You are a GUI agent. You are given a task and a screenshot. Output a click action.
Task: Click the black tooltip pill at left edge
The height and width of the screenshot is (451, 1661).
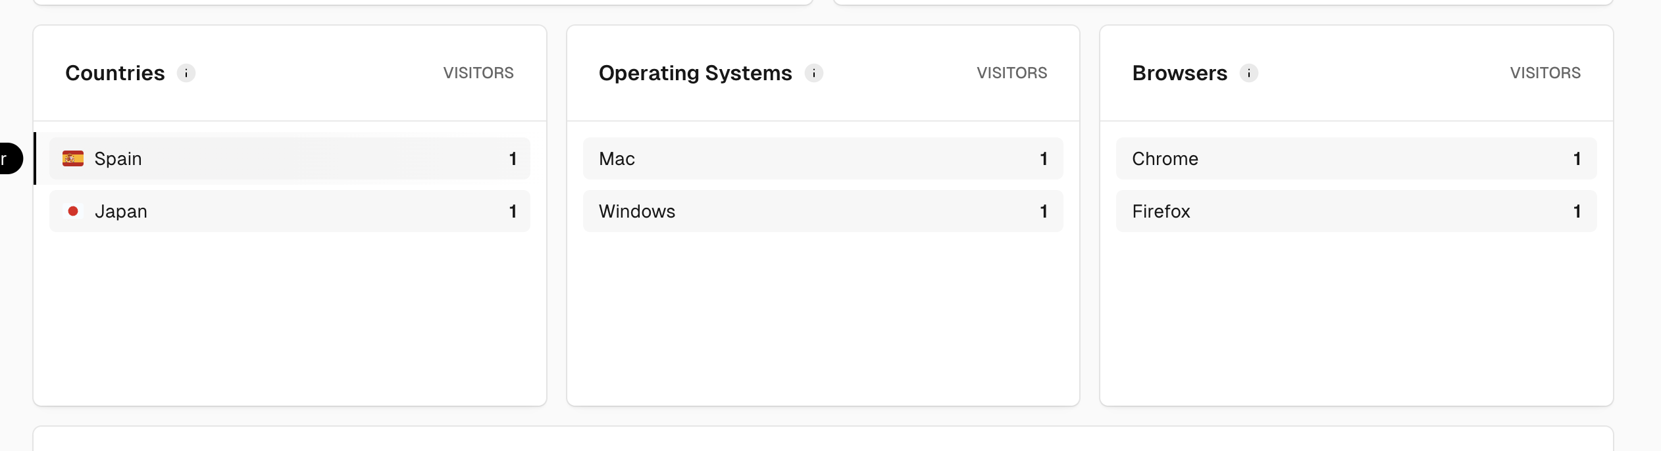click(11, 158)
